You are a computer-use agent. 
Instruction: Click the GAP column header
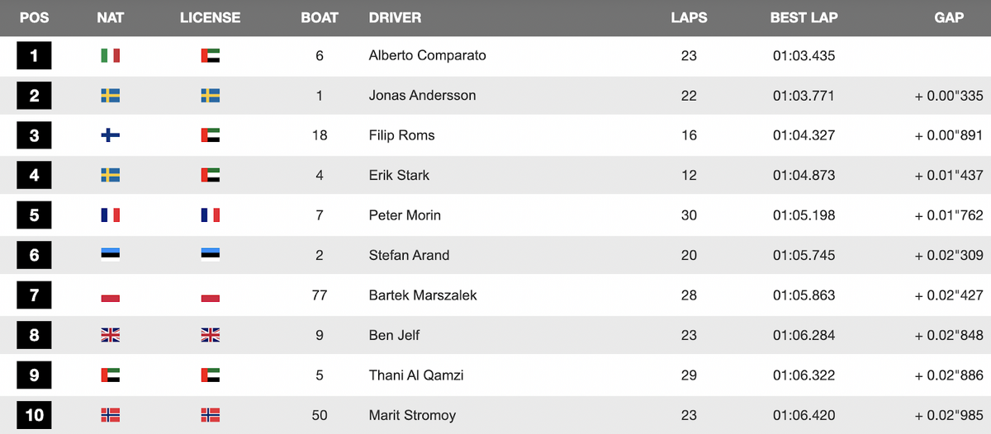[x=949, y=17]
